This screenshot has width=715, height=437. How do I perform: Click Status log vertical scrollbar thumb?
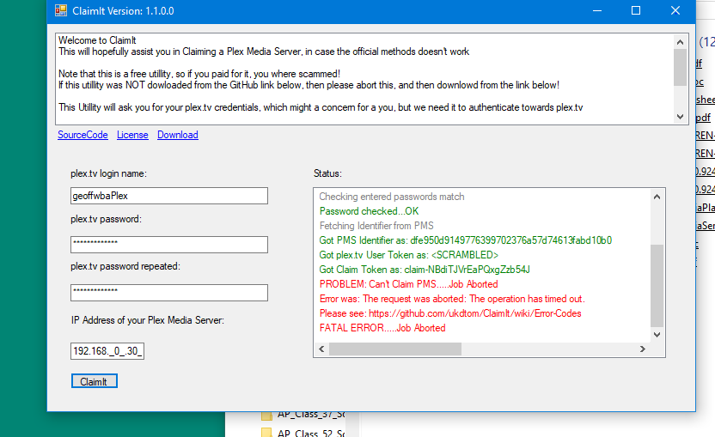click(657, 286)
